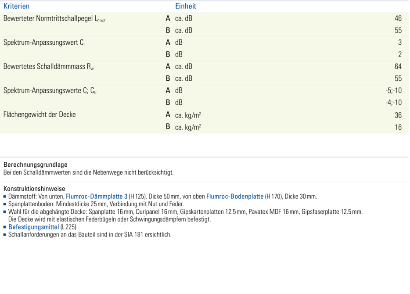Click the value 46 in the table
The height and width of the screenshot is (294, 410).
coord(398,19)
